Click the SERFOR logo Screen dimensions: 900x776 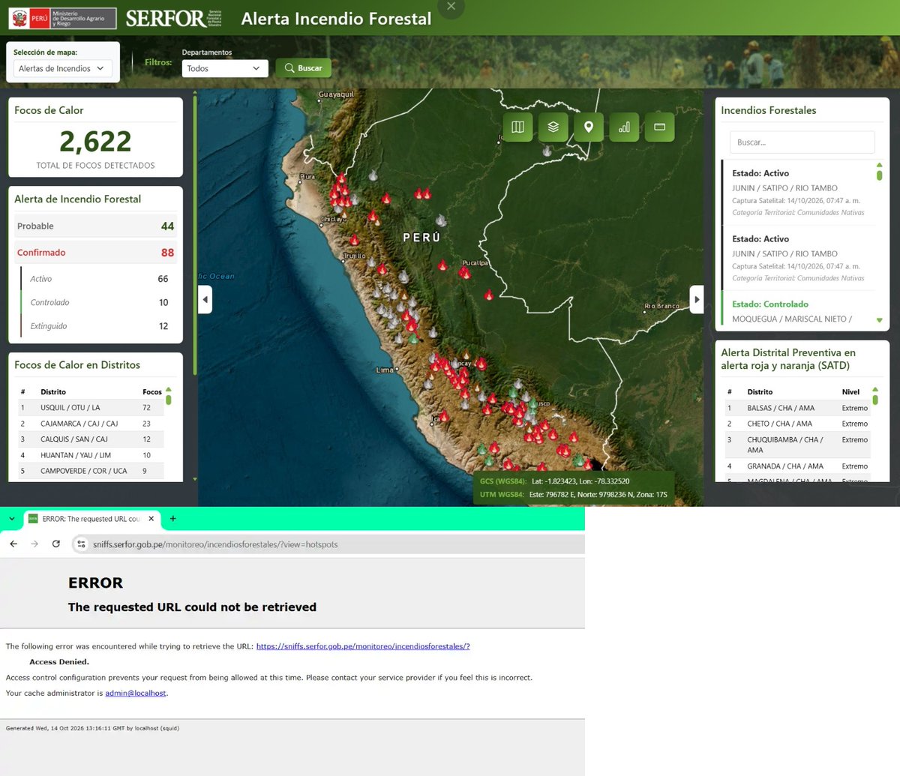[x=173, y=18]
